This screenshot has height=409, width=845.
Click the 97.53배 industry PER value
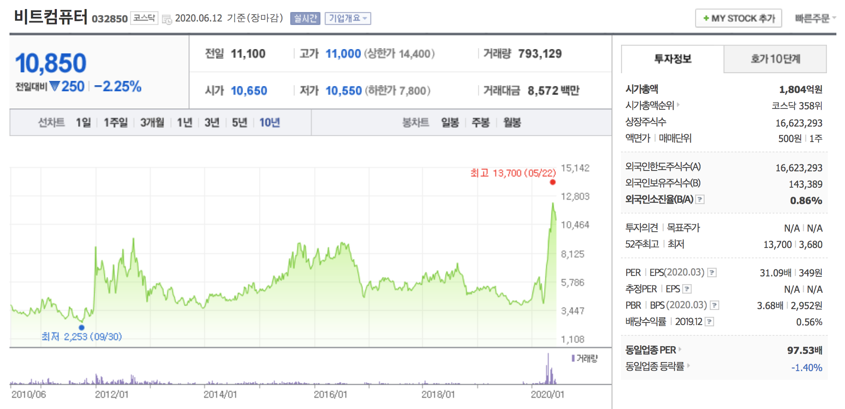(x=805, y=350)
